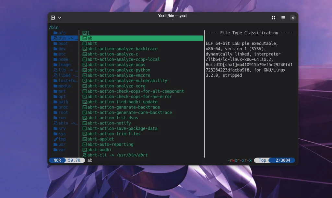The width and height of the screenshot is (332, 198).
Task: Close the Yazi terminal window
Action: point(293,18)
